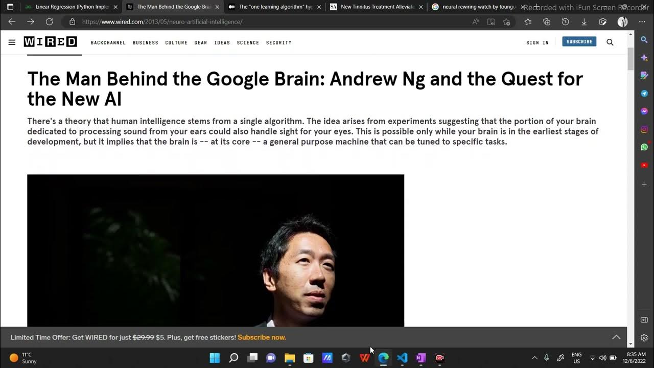This screenshot has width=654, height=368.
Task: Add this page to favorites
Action: tap(506, 22)
